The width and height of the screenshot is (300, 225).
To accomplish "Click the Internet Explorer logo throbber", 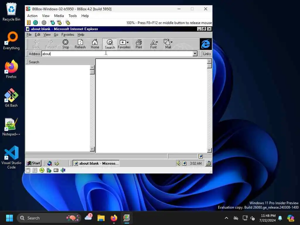I will pyautogui.click(x=206, y=44).
